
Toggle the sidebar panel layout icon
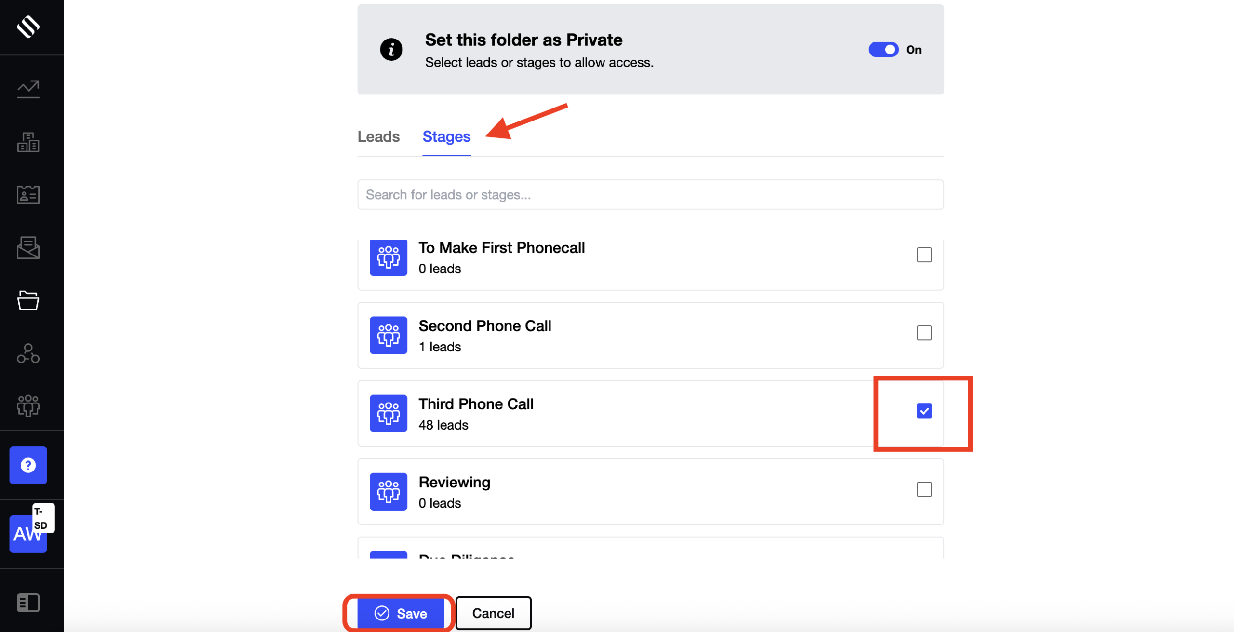click(x=28, y=603)
